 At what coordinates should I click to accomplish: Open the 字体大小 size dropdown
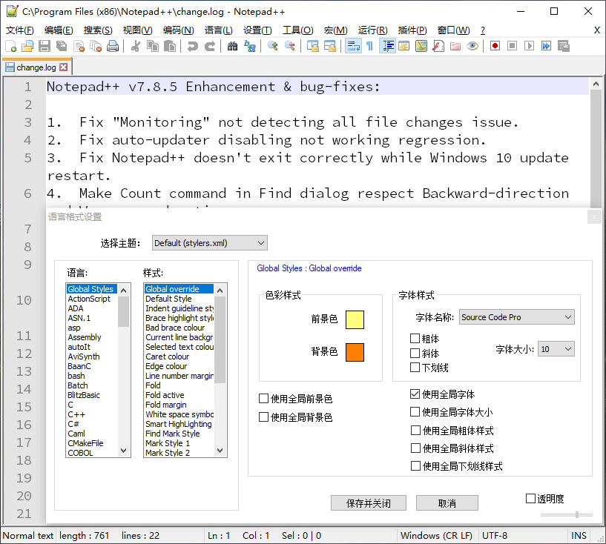coord(556,349)
